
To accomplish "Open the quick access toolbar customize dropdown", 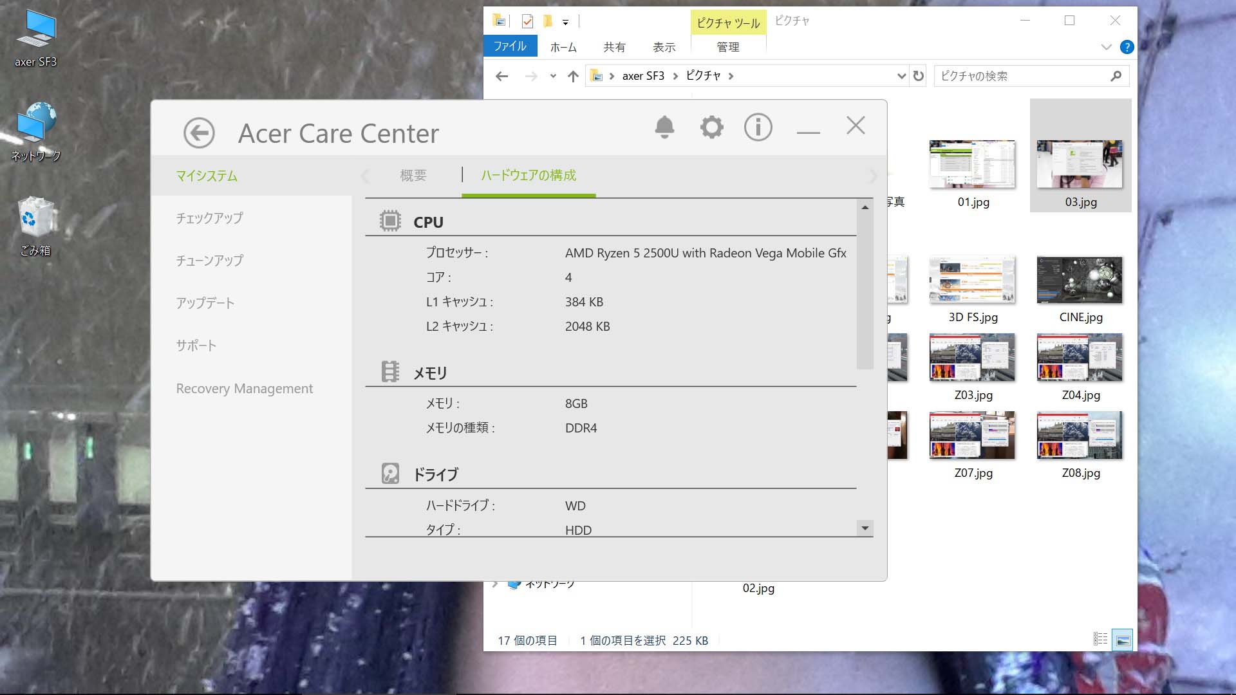I will (x=565, y=23).
